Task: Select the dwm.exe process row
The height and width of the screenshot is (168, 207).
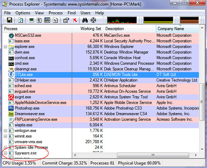Action: coord(100,52)
